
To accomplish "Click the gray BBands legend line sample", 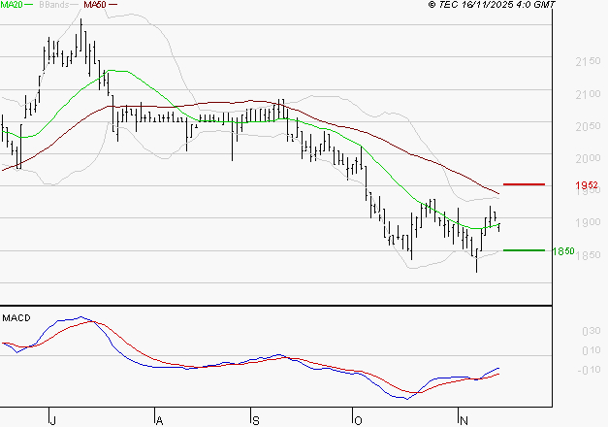I will tap(74, 5).
